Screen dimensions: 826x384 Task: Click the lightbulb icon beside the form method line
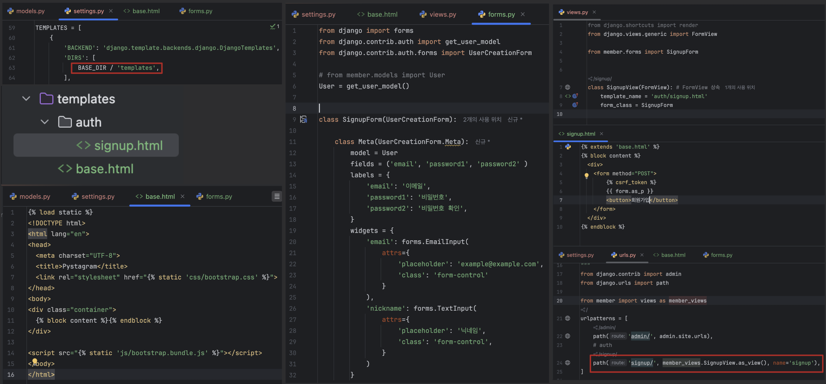point(587,175)
